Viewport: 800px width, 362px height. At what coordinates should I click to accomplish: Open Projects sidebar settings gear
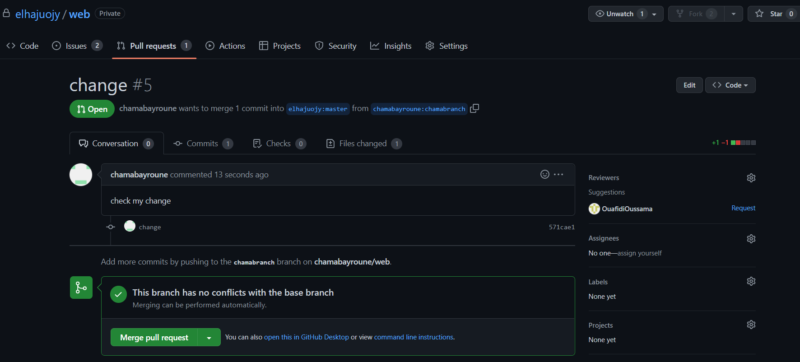[x=751, y=325]
